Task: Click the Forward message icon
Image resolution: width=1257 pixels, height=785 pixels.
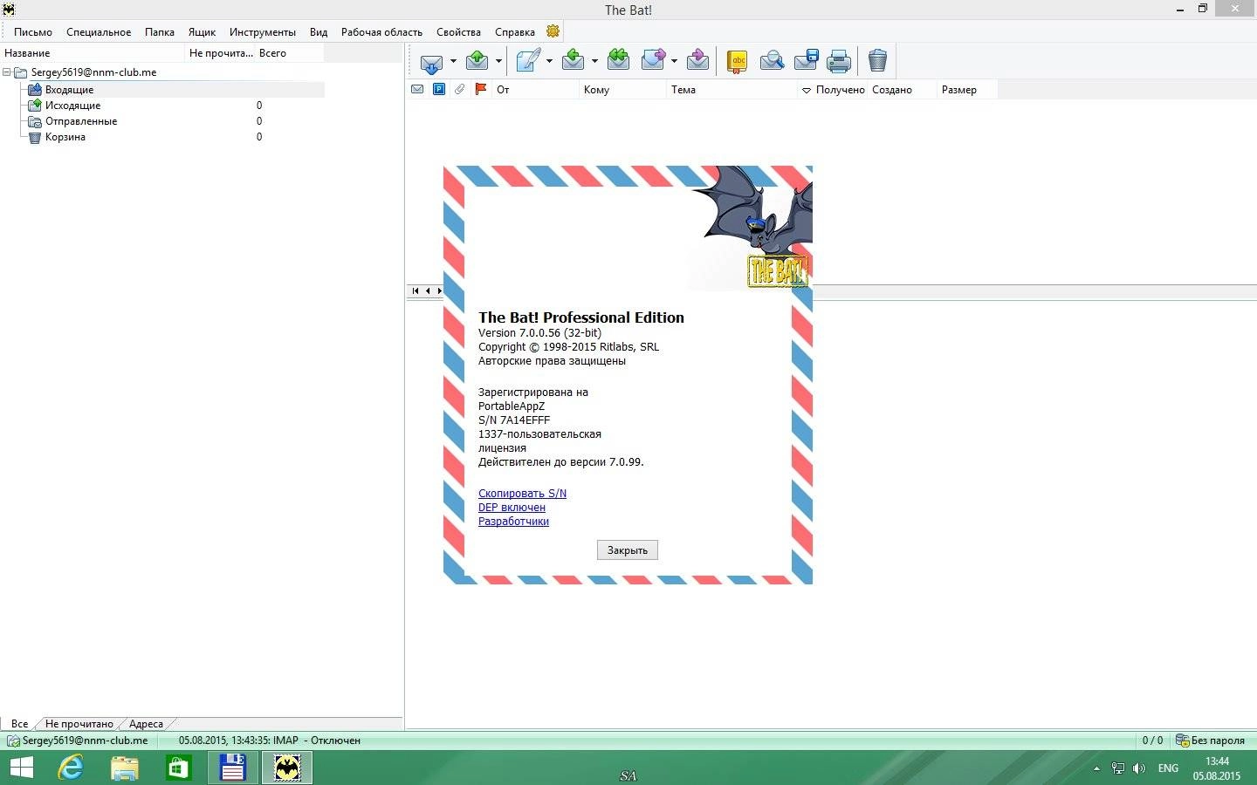Action: (x=654, y=60)
